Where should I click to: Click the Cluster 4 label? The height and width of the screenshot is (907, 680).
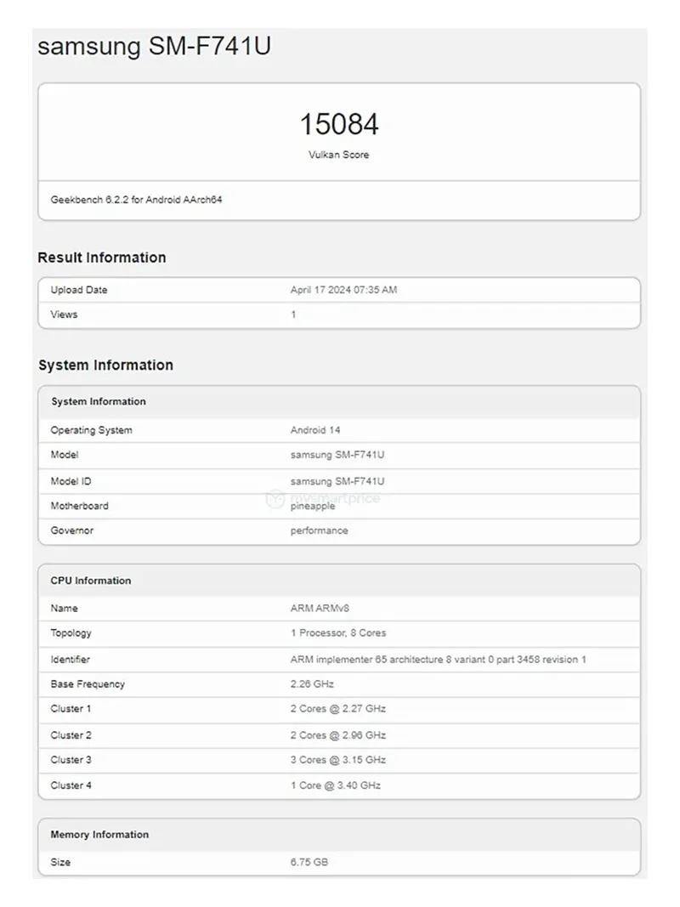coord(71,785)
